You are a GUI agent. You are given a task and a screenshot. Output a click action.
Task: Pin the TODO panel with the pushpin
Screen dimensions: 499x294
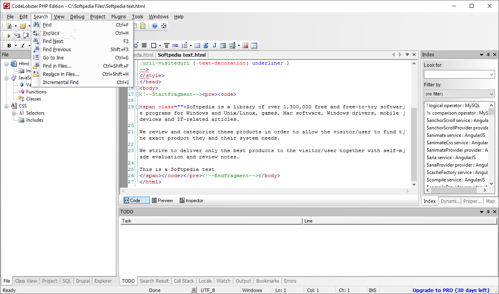tap(488, 212)
